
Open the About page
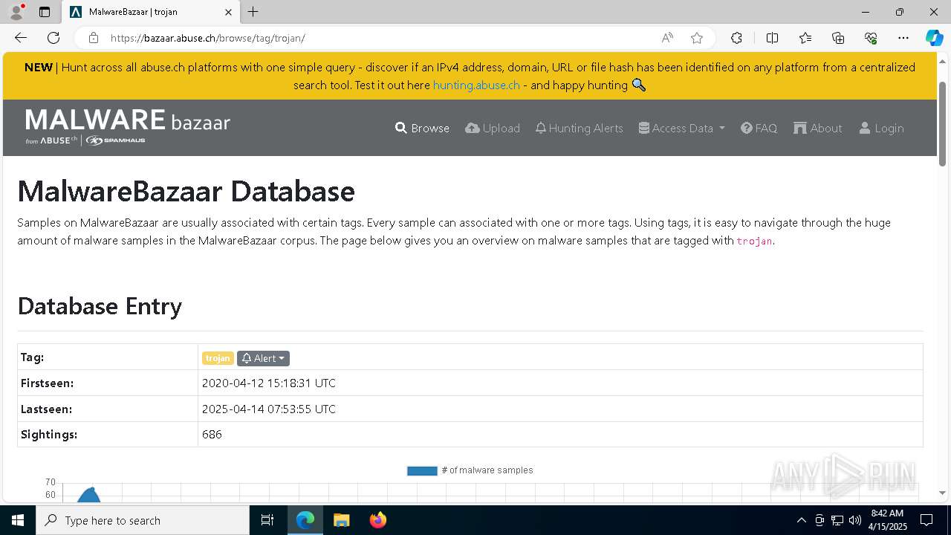[x=818, y=128]
